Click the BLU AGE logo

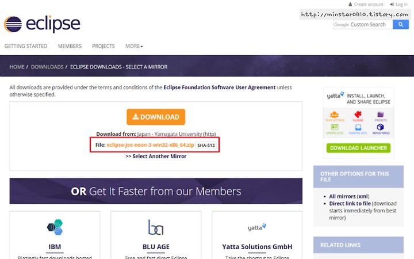156,227
